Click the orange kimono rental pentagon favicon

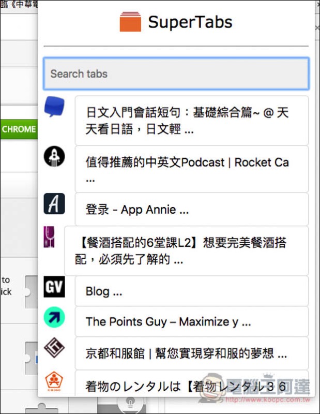click(x=54, y=381)
